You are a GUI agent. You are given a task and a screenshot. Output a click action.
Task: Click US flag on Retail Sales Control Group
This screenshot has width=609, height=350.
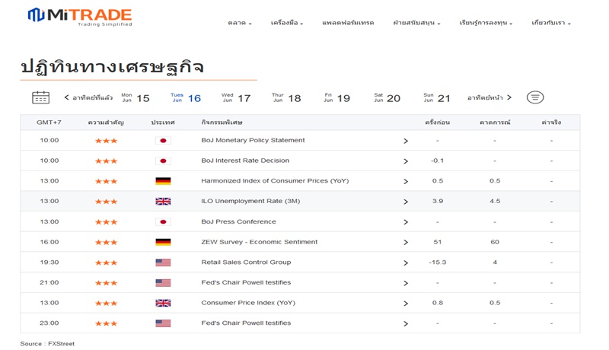(x=162, y=262)
